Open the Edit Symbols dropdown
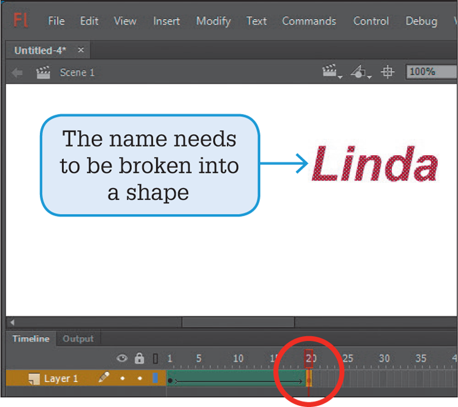Viewport: 458px width, 407px height. coord(361,72)
